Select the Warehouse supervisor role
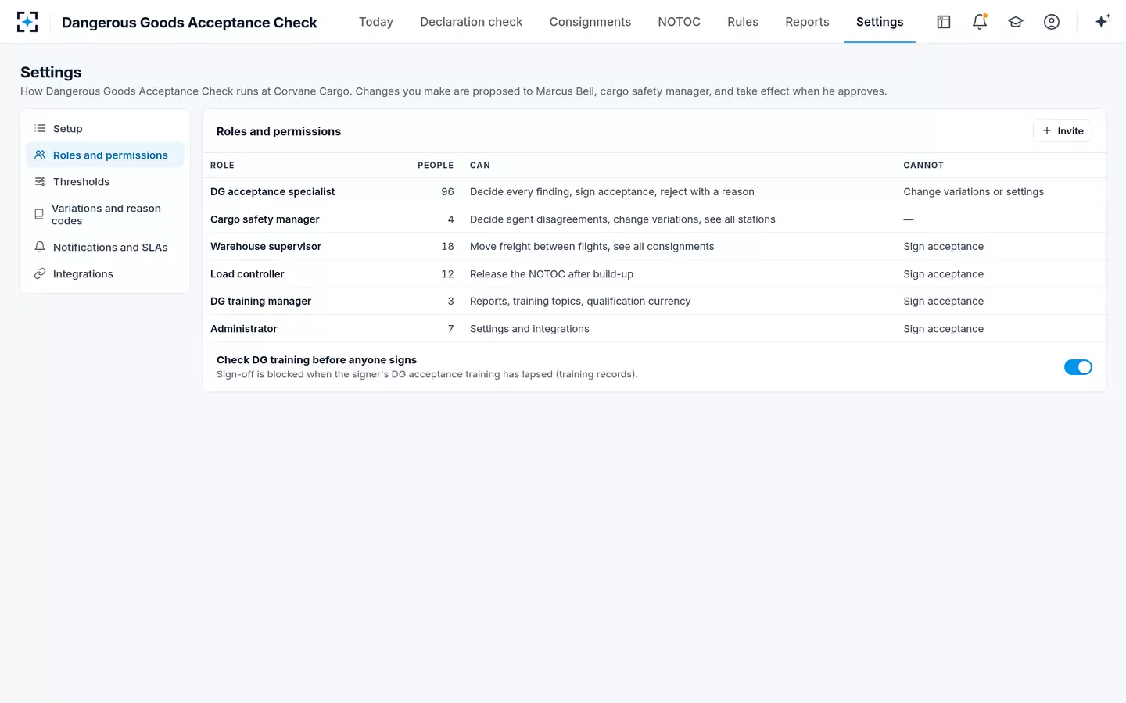Screen dimensions: 1126x703 [x=266, y=246]
